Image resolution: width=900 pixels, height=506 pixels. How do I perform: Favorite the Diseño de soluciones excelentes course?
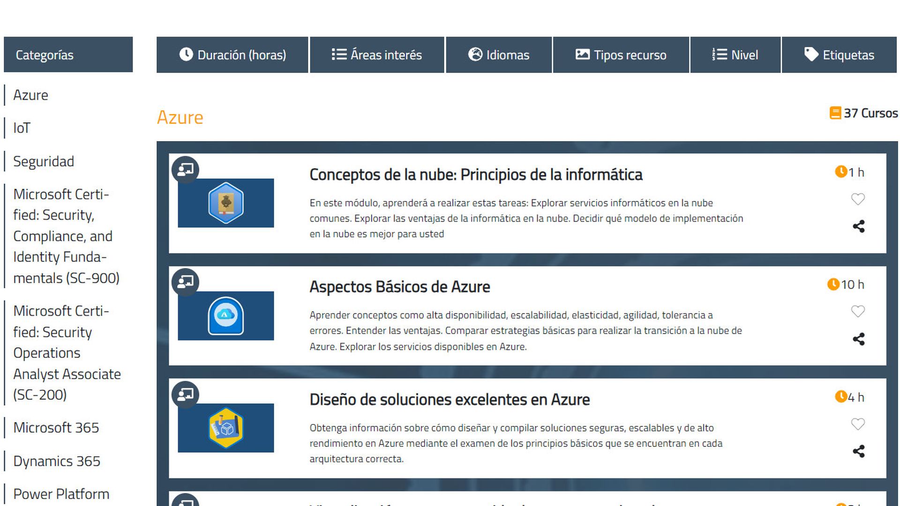[858, 424]
